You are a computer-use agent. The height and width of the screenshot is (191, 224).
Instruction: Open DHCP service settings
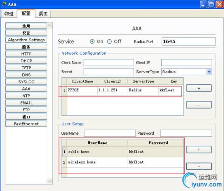[x=26, y=61]
